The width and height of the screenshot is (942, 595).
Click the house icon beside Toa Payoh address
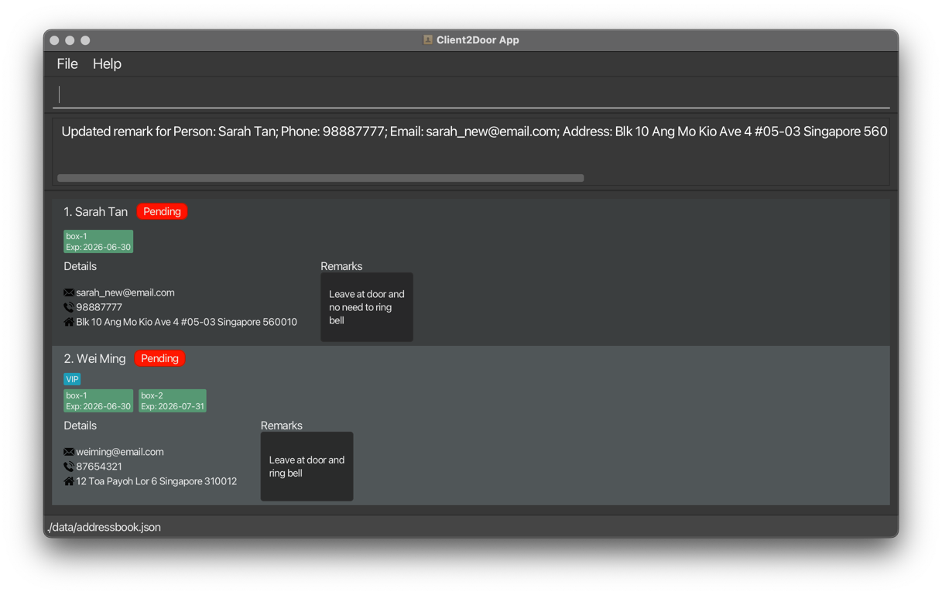coord(69,481)
